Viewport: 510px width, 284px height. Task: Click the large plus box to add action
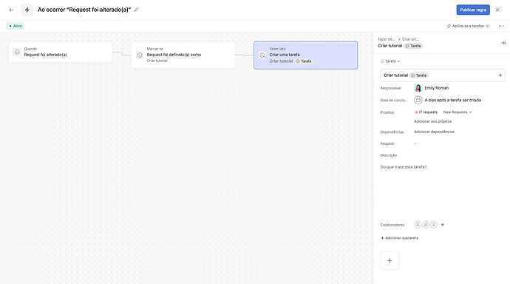(390, 260)
